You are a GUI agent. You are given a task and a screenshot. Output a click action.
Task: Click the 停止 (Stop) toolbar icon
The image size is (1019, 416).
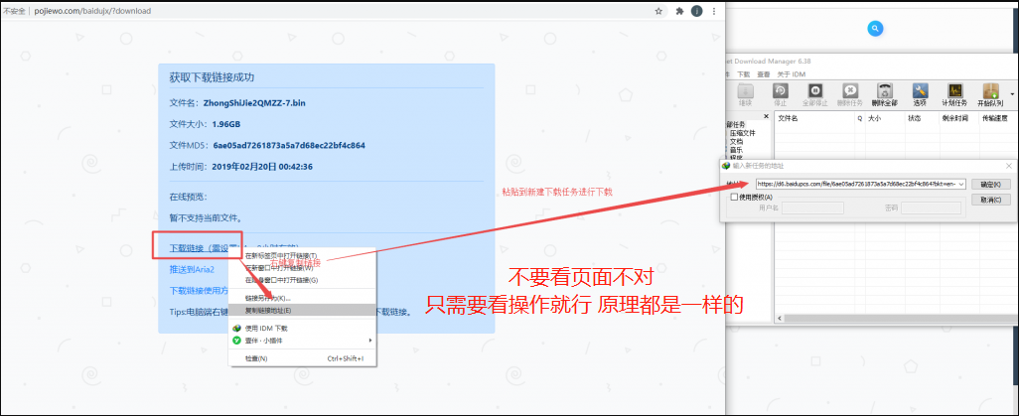tap(780, 93)
